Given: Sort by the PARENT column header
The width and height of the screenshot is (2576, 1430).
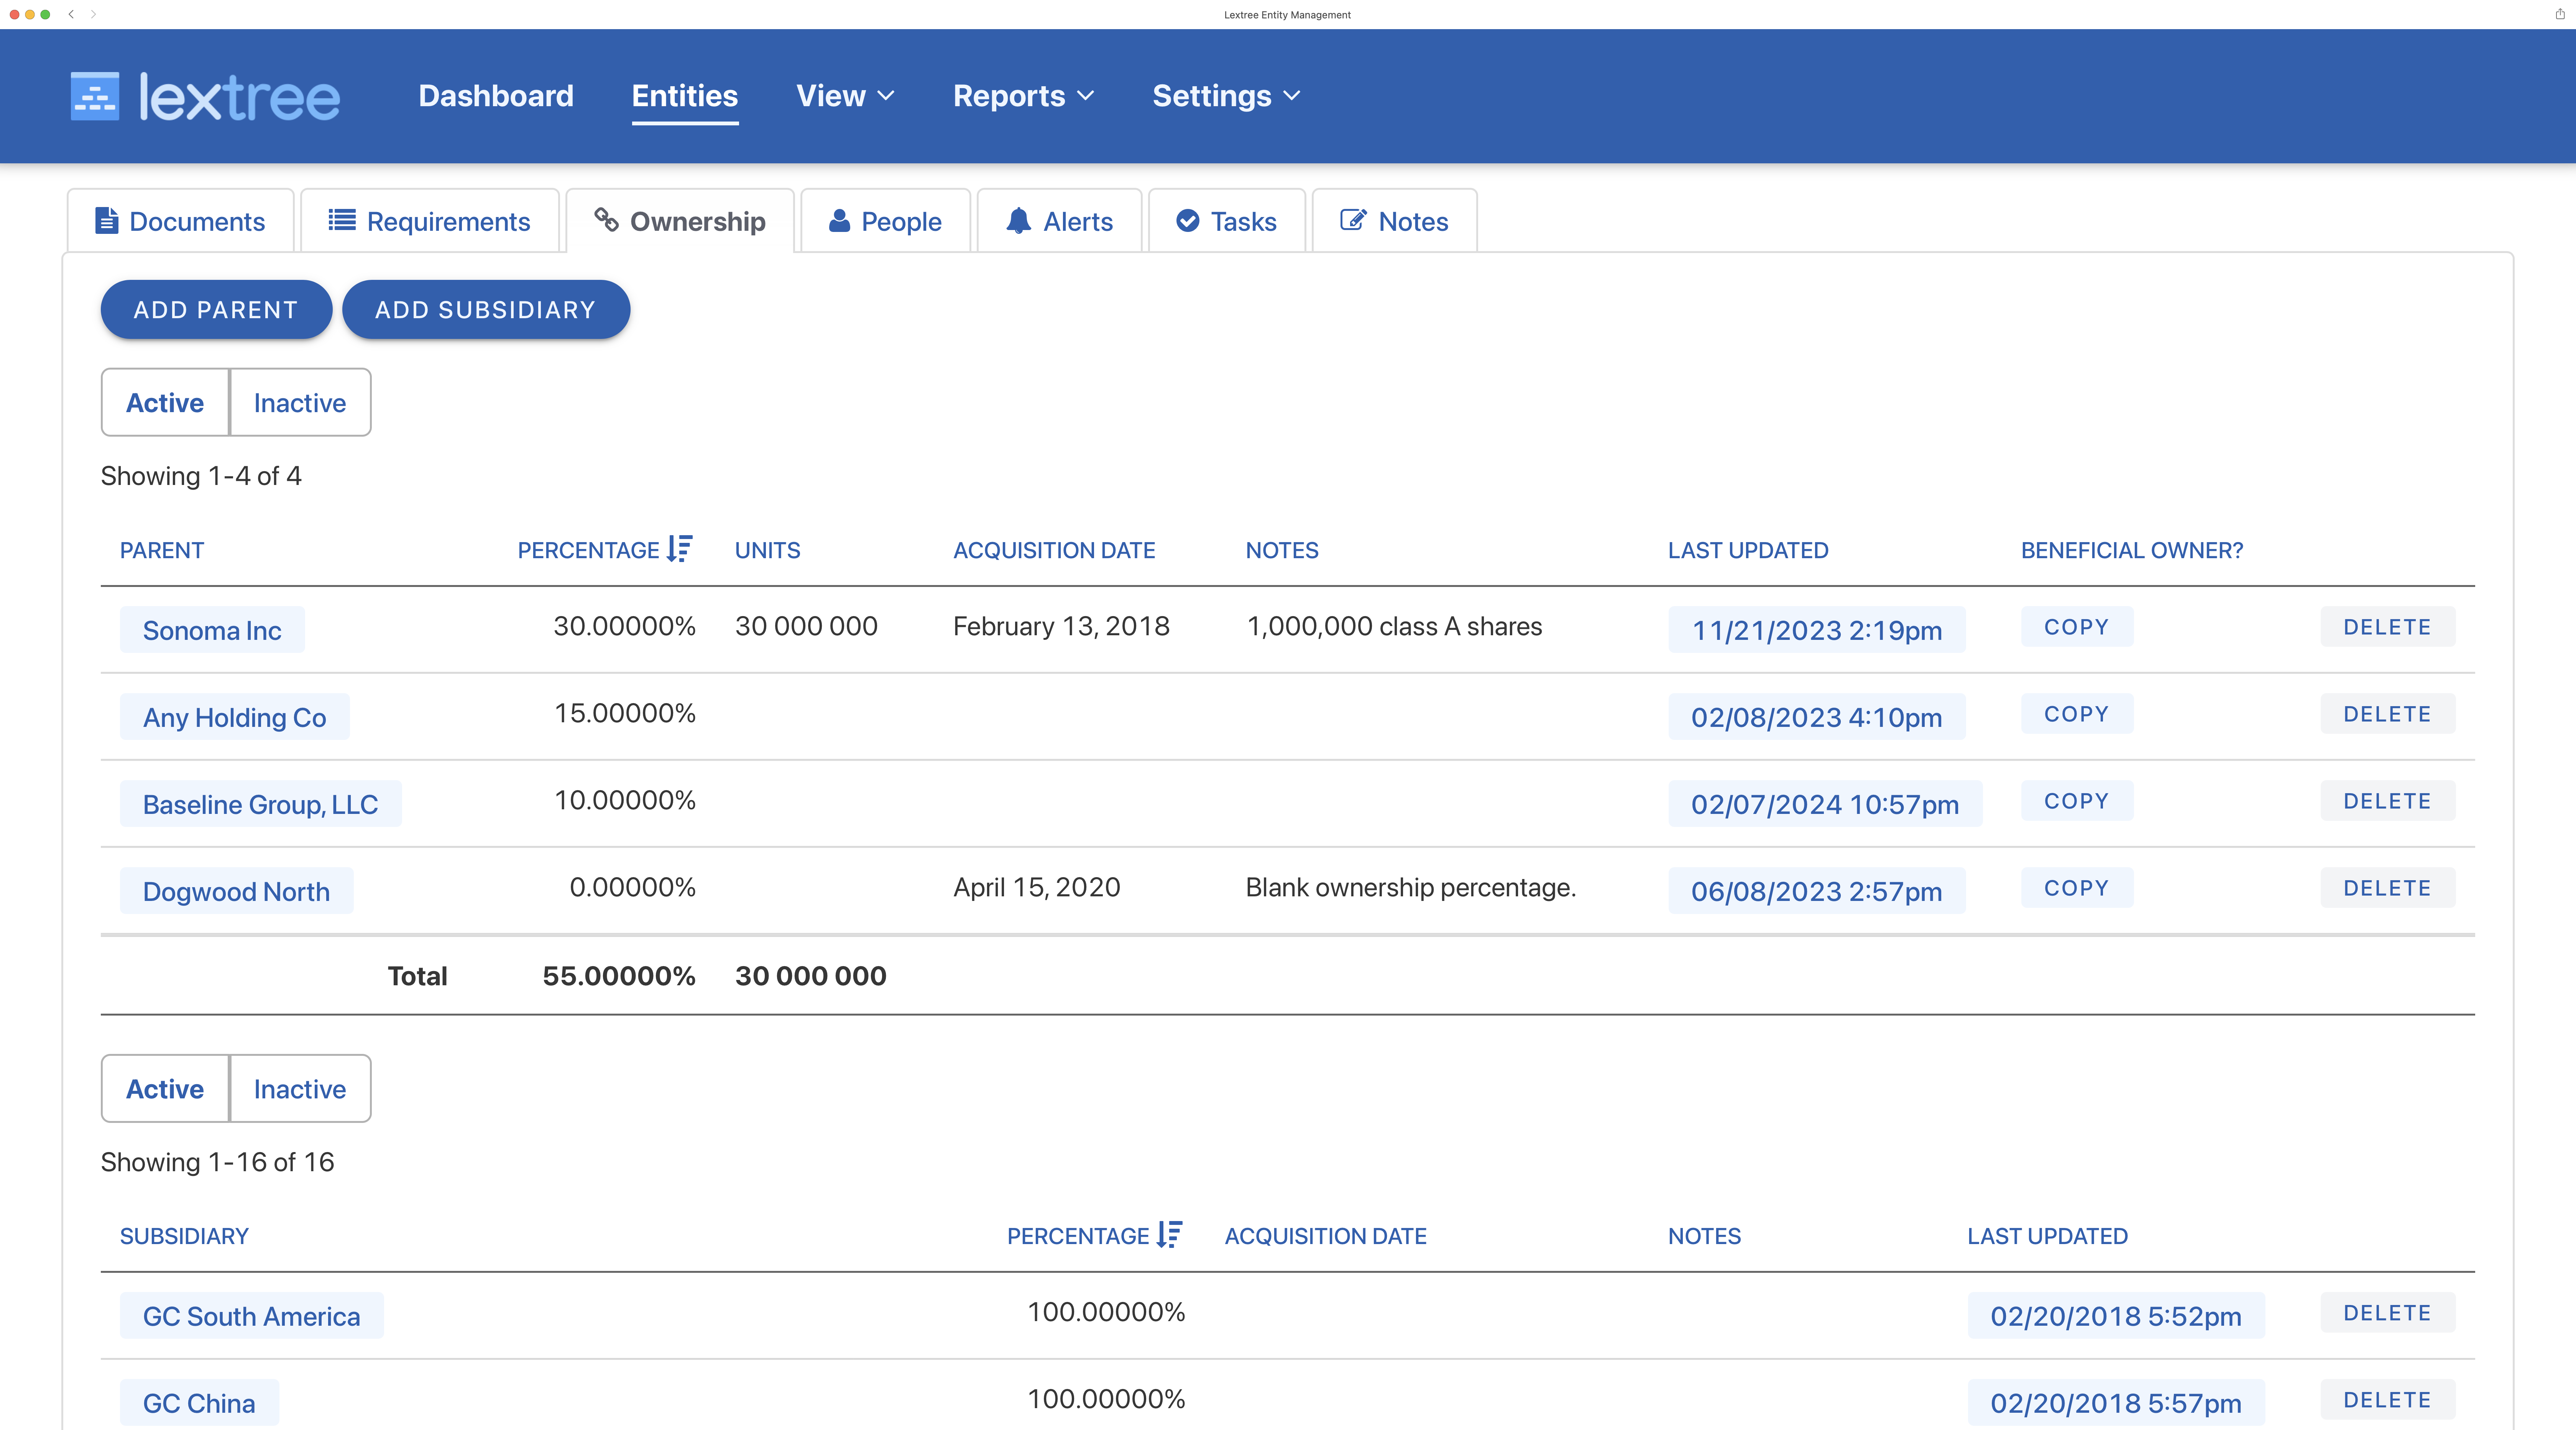Looking at the screenshot, I should (x=162, y=550).
